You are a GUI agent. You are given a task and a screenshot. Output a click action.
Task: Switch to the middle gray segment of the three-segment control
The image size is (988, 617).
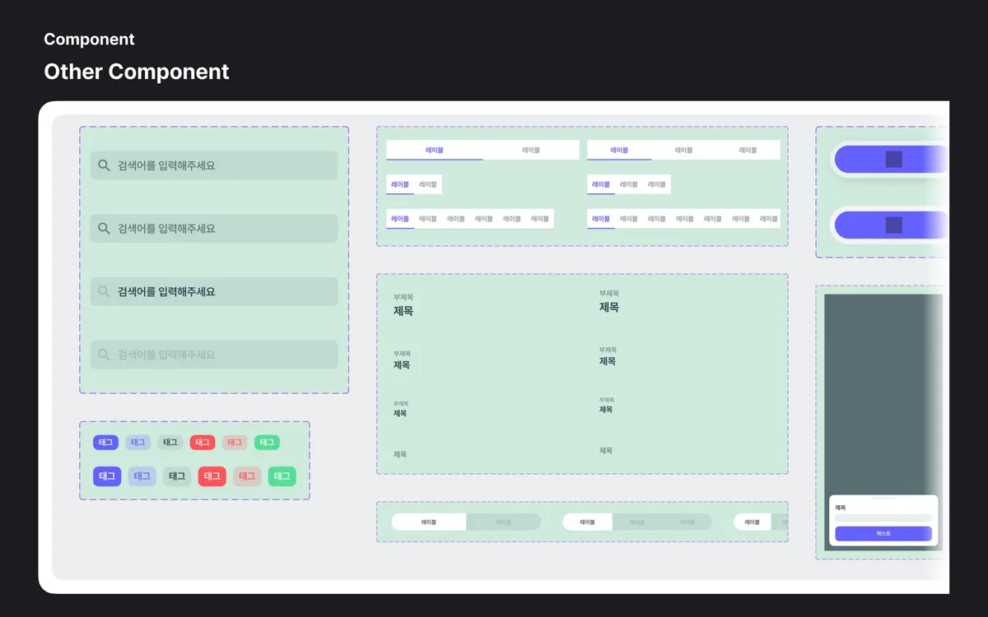[636, 522]
